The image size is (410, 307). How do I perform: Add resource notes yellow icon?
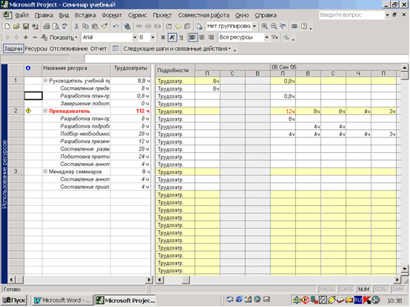tap(178, 27)
